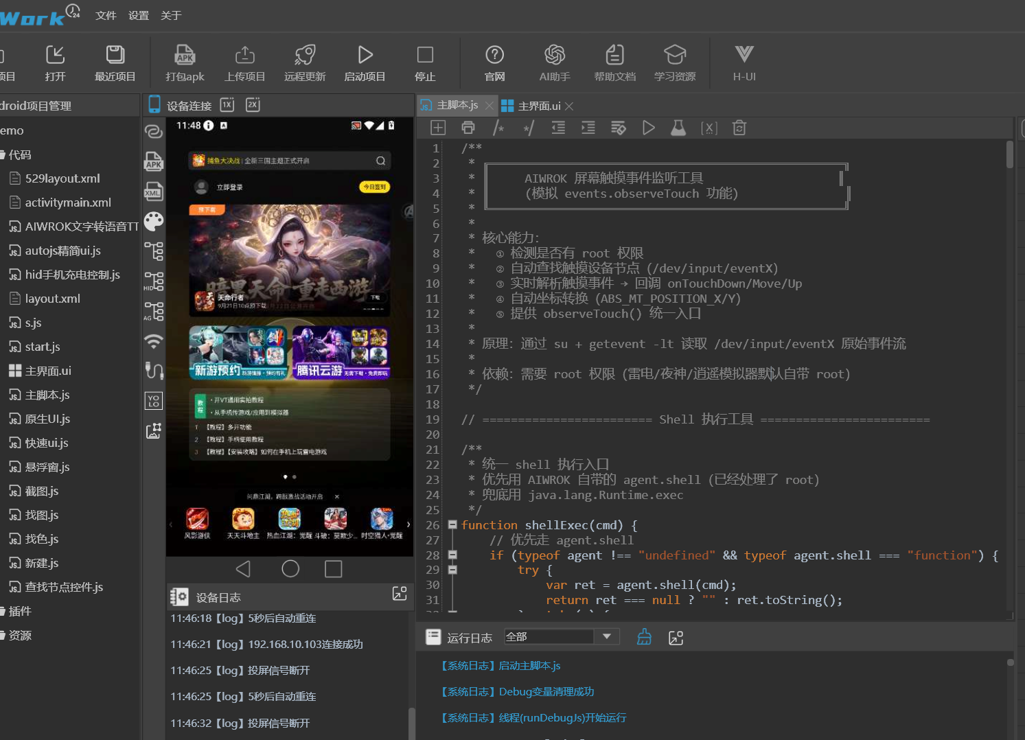
Task: Pop out the 设备日志 panel icon
Action: tap(400, 594)
